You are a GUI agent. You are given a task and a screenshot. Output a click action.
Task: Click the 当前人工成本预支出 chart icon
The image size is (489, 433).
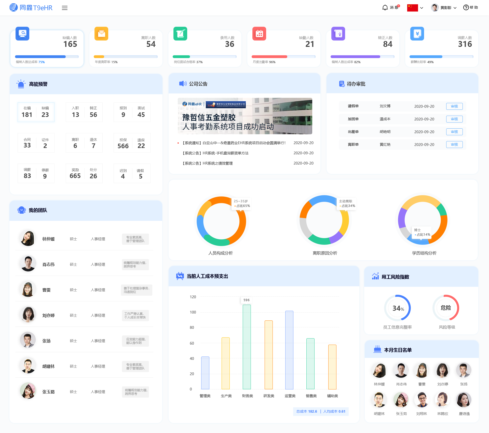tap(180, 276)
